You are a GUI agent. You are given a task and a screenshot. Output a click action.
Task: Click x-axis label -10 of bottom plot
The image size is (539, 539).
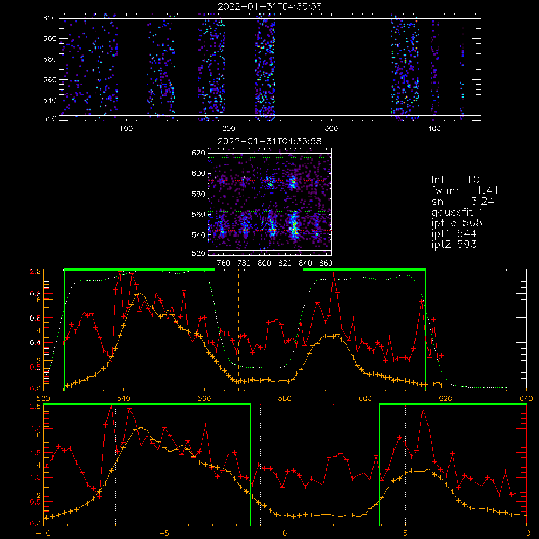[x=43, y=533]
